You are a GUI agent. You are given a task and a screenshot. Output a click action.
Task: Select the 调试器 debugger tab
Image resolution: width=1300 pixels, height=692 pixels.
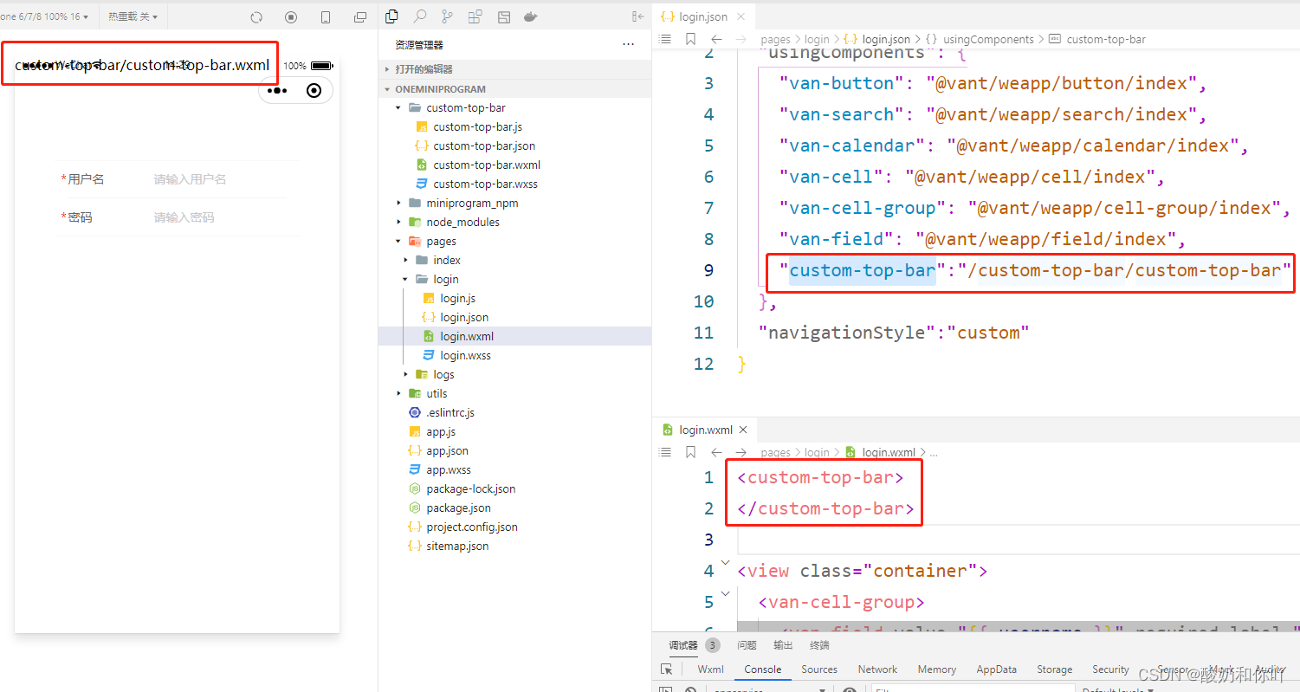click(683, 645)
